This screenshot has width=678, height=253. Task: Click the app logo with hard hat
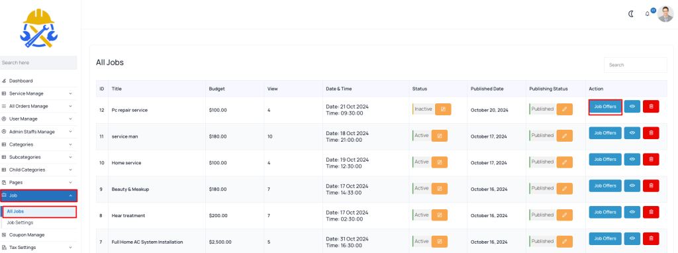click(x=38, y=28)
